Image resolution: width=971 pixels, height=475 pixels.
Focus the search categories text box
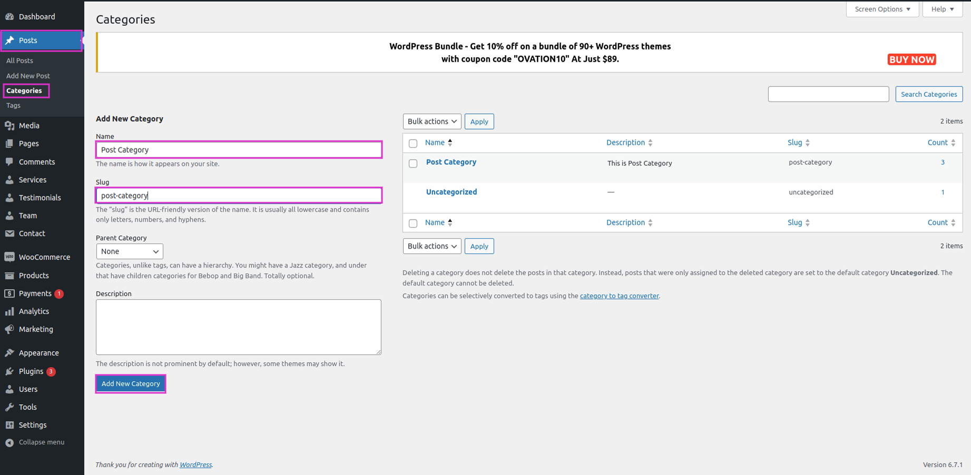tap(828, 94)
